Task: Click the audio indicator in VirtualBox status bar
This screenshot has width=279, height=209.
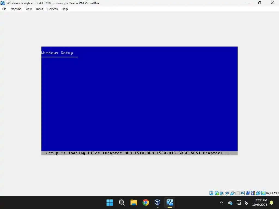Action: [222, 193]
